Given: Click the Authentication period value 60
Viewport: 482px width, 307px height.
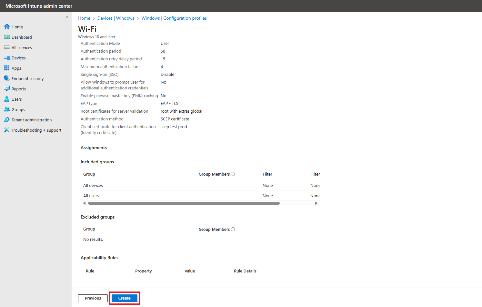Looking at the screenshot, I should (x=163, y=51).
